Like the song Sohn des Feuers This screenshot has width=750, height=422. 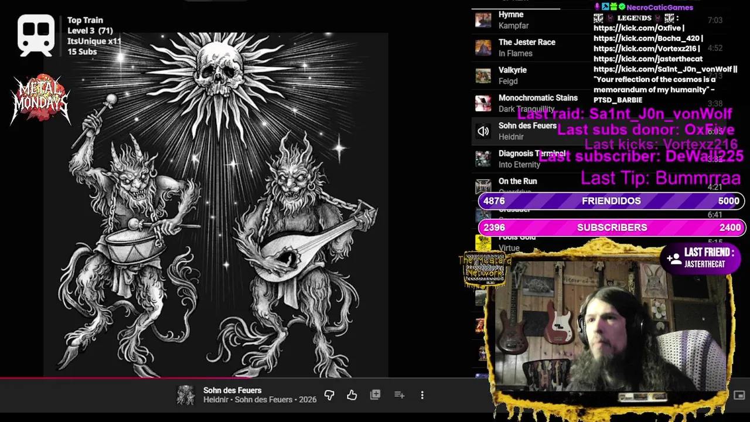(x=352, y=395)
